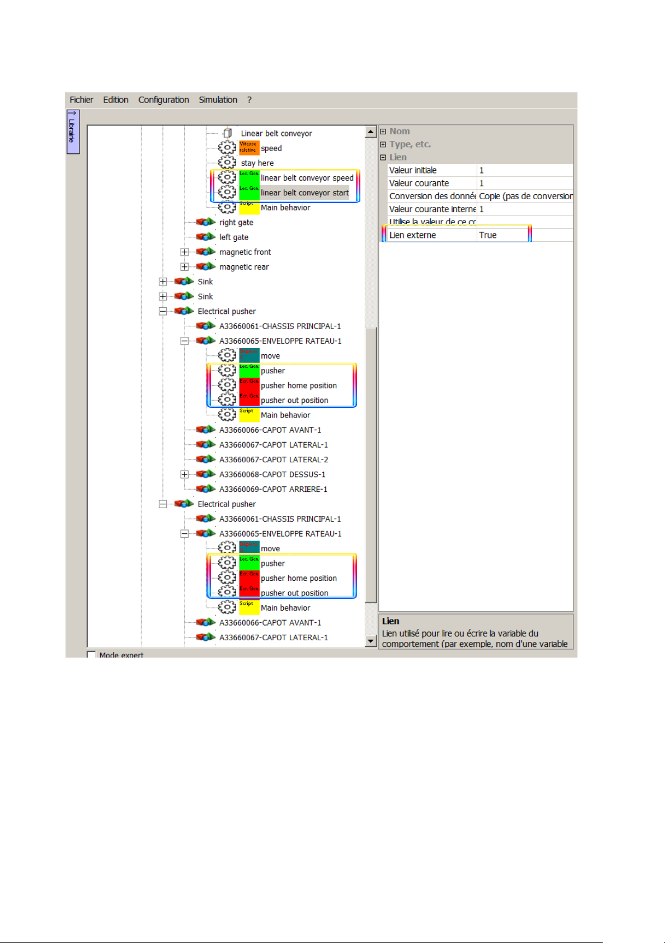Select the magnetic front tree item

point(245,252)
